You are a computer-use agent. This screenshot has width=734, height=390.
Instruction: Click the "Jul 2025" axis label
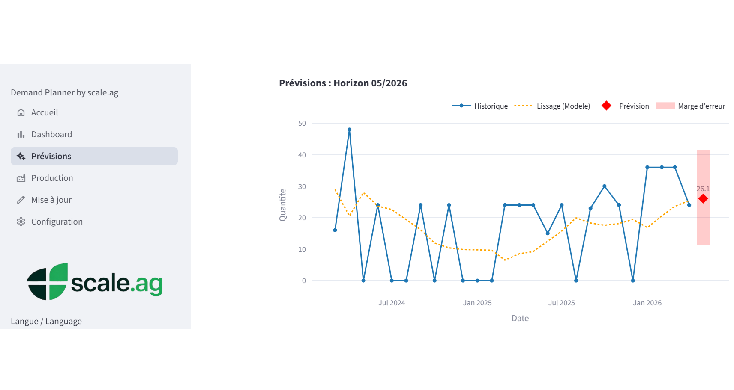point(562,303)
